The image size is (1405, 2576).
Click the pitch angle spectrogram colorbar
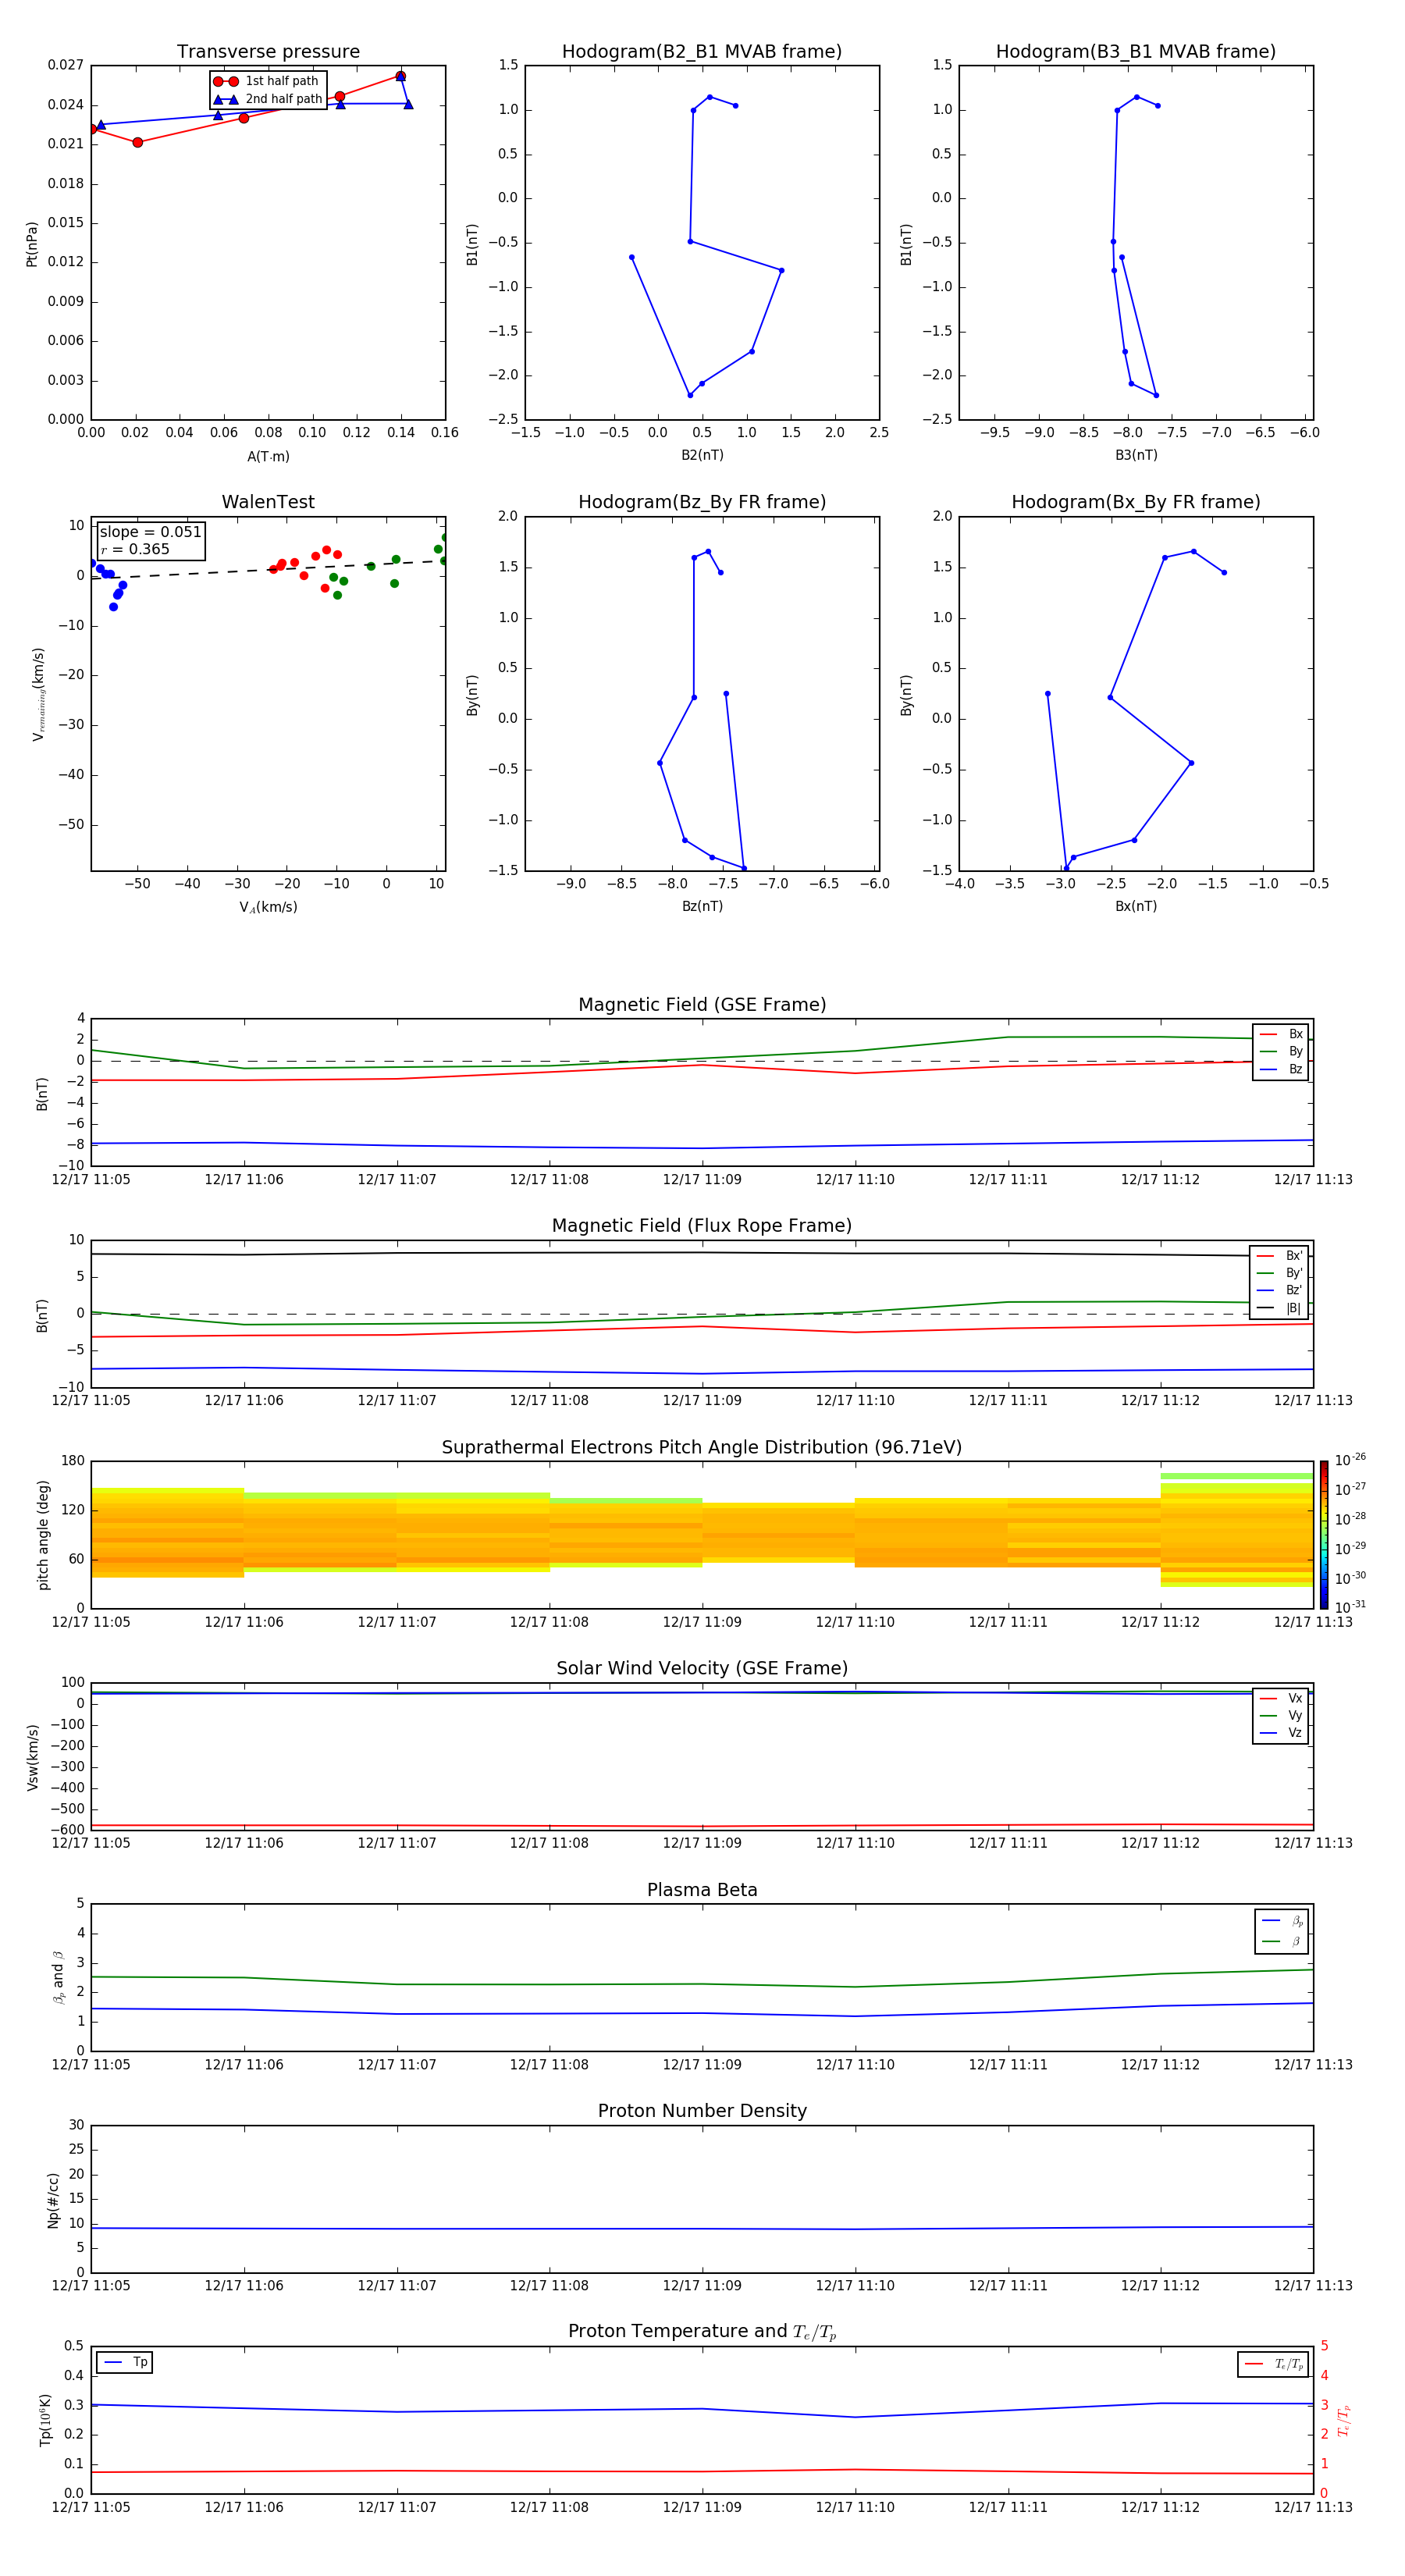pyautogui.click(x=1324, y=1535)
